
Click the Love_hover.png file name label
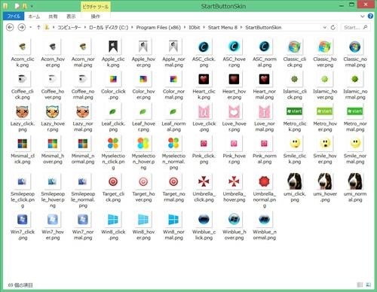pyautogui.click(x=234, y=126)
